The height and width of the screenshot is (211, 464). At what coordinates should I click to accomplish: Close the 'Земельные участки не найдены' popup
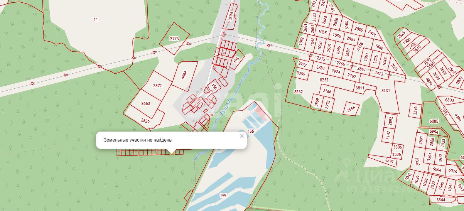point(242,136)
